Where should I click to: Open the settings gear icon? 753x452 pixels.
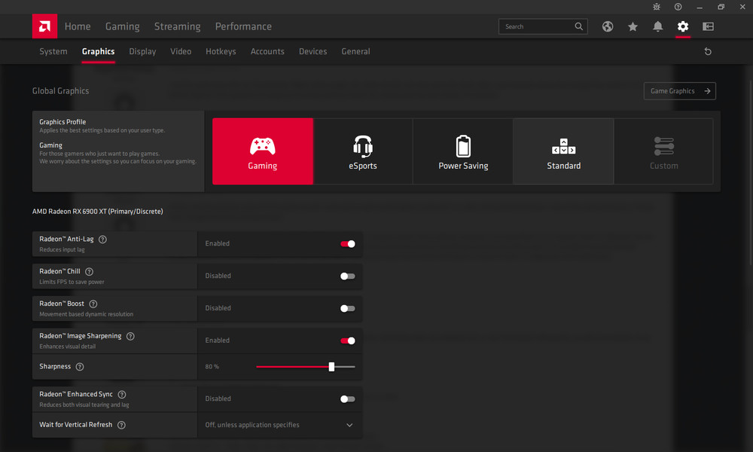682,26
